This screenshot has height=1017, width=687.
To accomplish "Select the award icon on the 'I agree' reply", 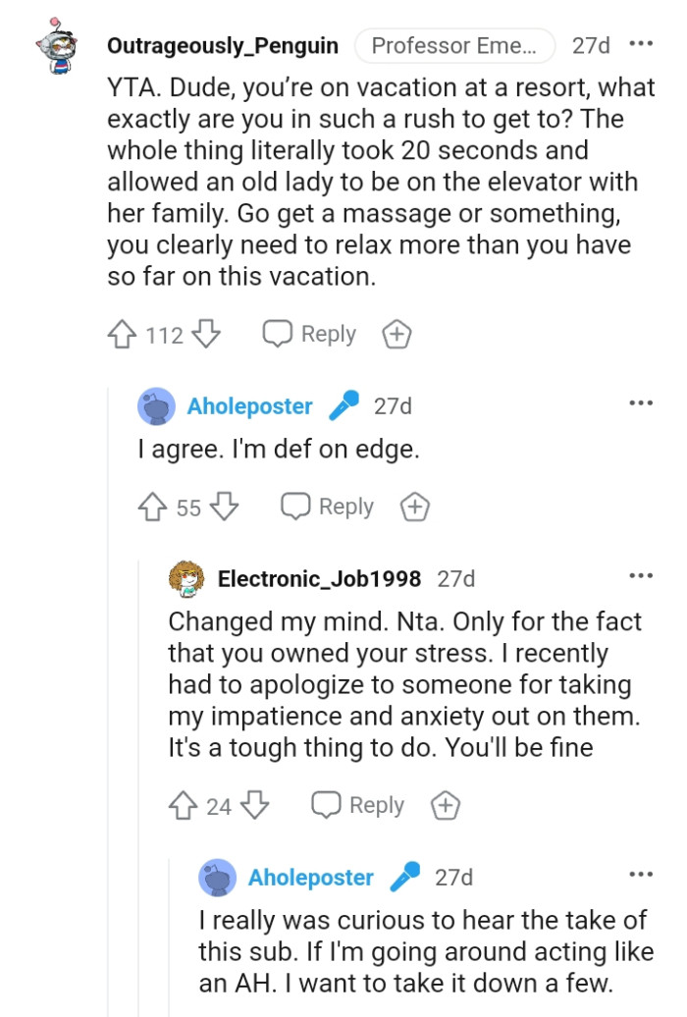I will tap(414, 507).
